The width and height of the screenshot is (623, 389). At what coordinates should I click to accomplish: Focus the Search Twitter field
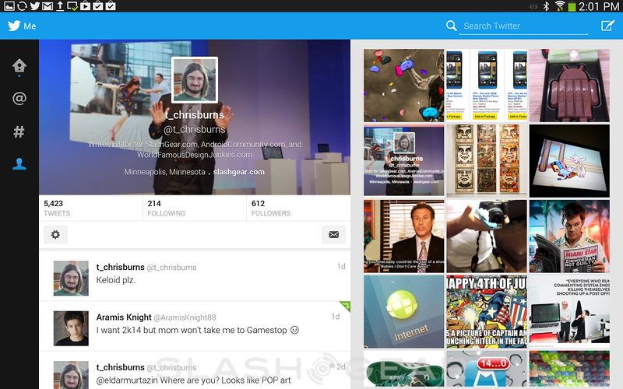click(x=522, y=26)
